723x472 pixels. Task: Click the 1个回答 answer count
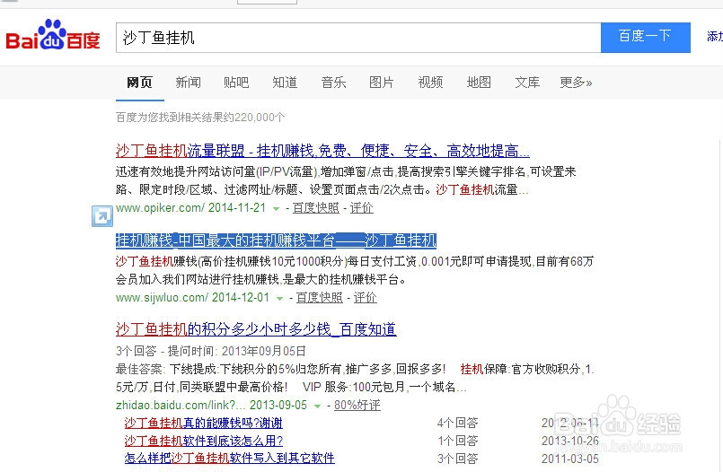pos(457,441)
